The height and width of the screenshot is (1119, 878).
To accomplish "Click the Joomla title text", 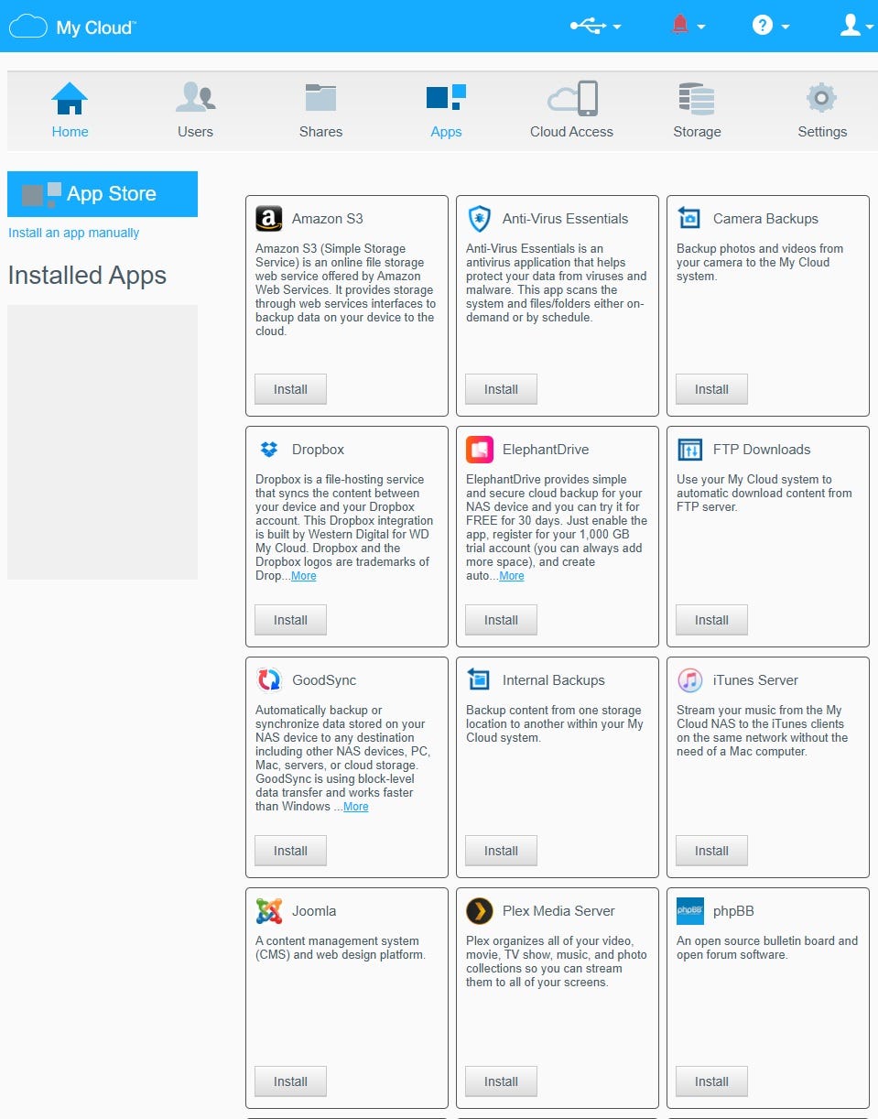I will coord(314,911).
